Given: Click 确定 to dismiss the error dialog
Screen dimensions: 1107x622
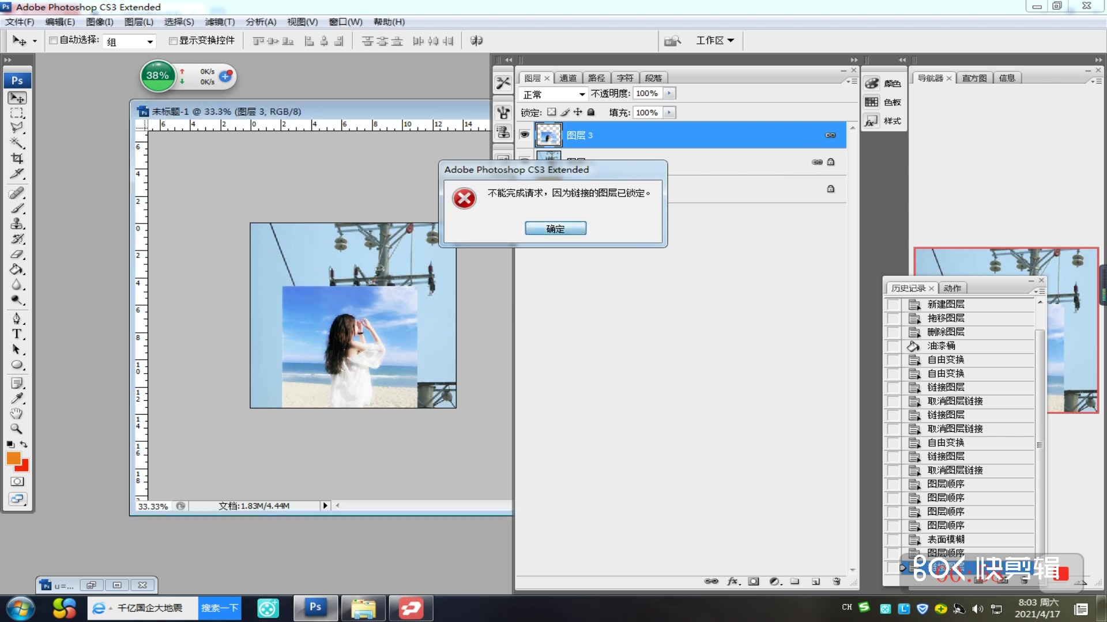Looking at the screenshot, I should pos(555,228).
